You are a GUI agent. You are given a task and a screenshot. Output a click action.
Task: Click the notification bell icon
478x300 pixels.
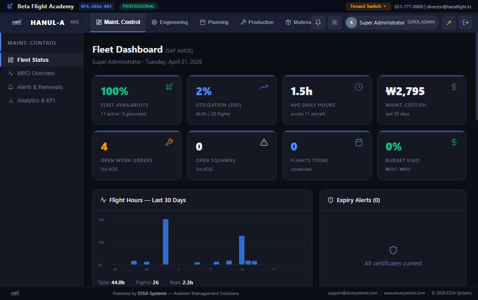click(x=318, y=23)
